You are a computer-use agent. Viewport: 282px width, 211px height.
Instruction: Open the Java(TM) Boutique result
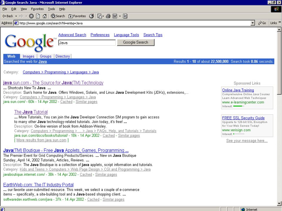tap(66, 150)
